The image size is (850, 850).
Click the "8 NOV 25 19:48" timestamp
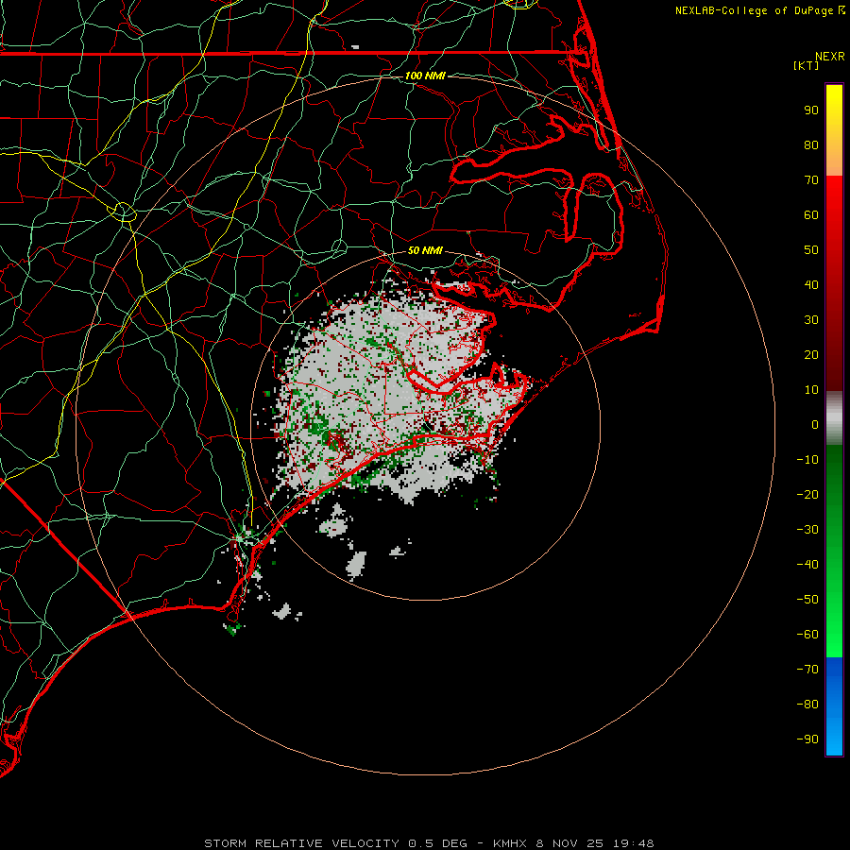point(595,843)
